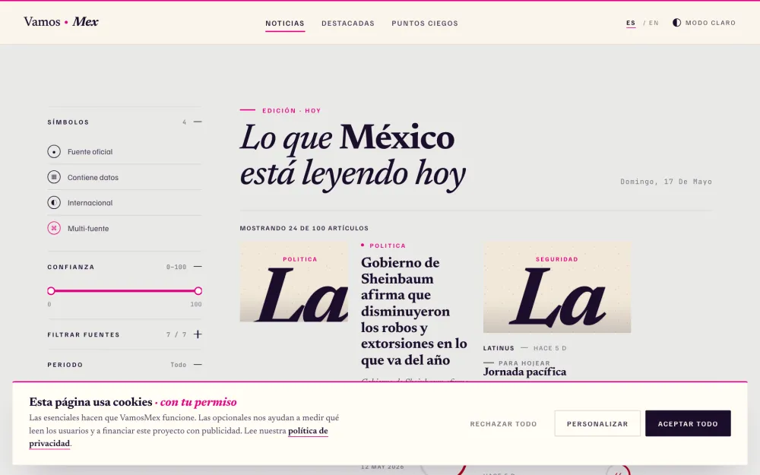Click the Latinus source label
This screenshot has width=760, height=475.
pyautogui.click(x=499, y=348)
